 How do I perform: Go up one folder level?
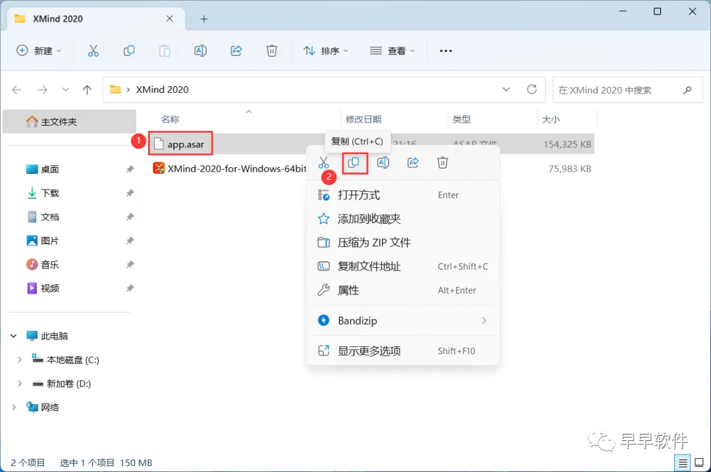coord(87,90)
